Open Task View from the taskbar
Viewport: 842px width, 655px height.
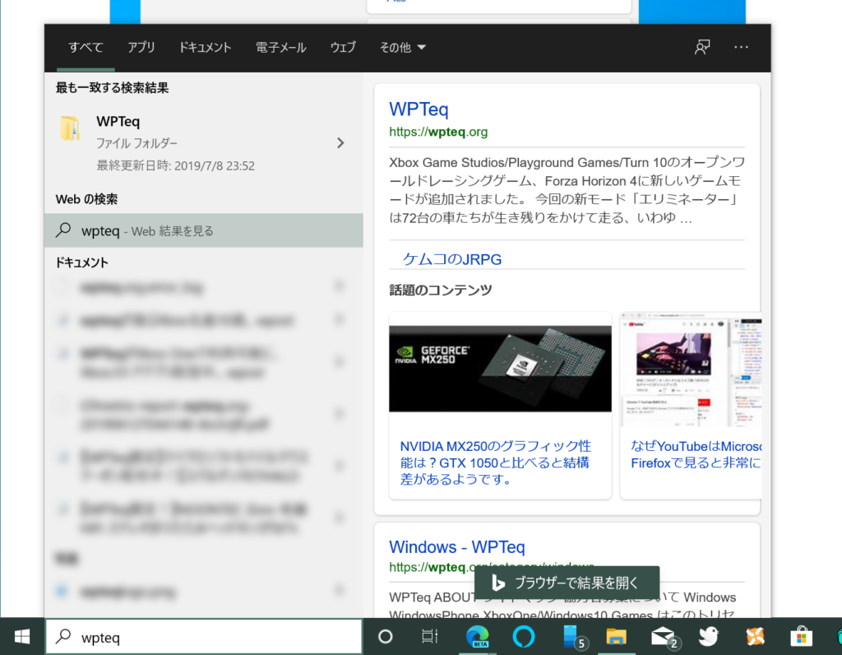click(429, 636)
